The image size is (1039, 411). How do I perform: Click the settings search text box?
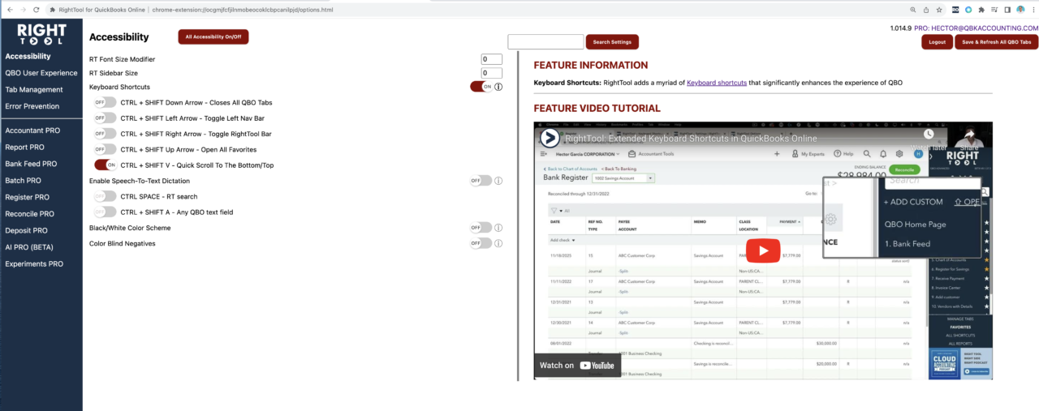coord(545,41)
